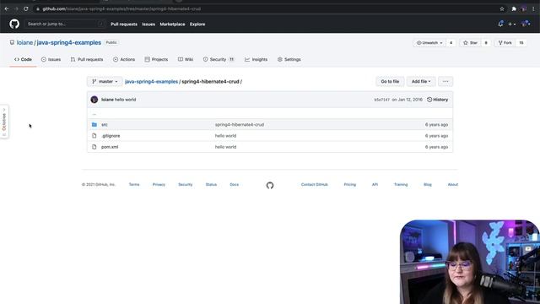Focus the Search or jump to field
The height and width of the screenshot is (304, 540).
click(x=64, y=24)
